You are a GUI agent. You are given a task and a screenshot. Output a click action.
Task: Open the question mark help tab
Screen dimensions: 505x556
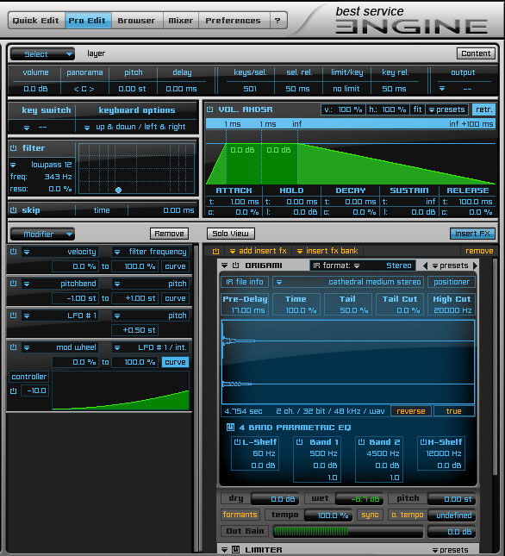pyautogui.click(x=277, y=21)
